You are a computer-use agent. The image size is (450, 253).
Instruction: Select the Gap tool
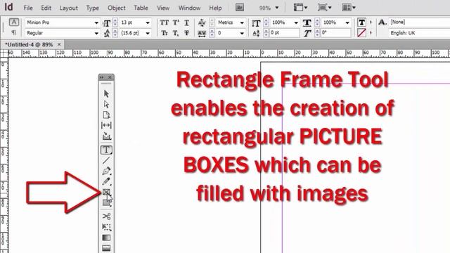pos(106,125)
